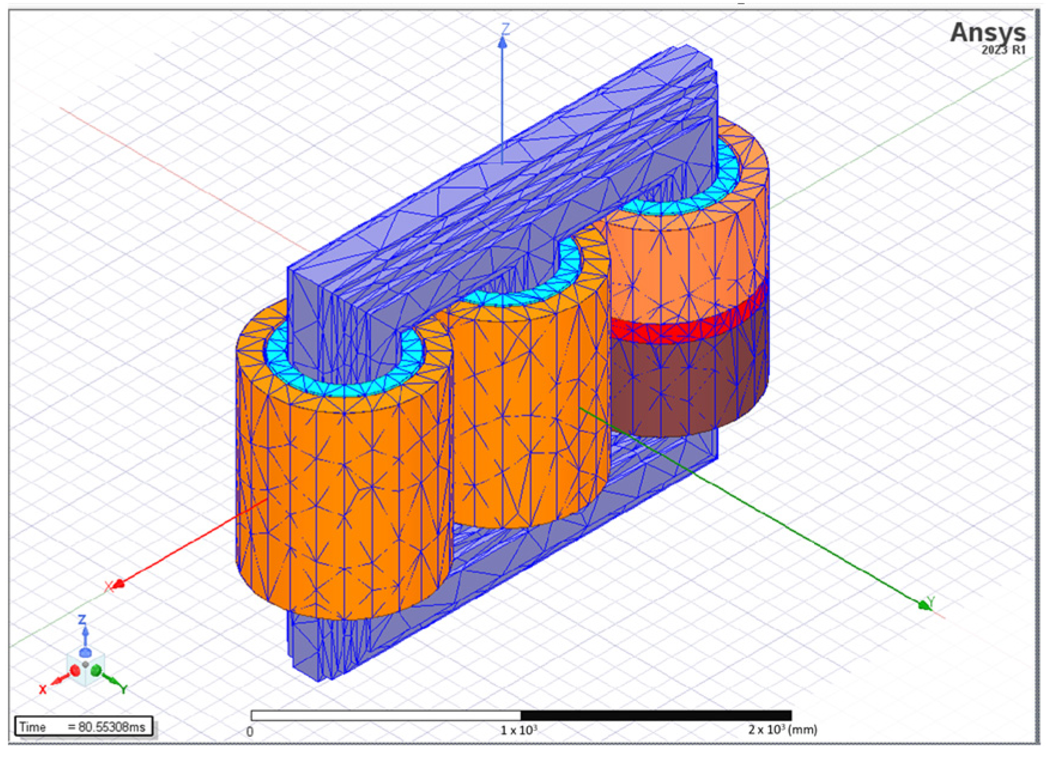Click the white segment of the scale bar
1047x759 pixels.
(386, 715)
